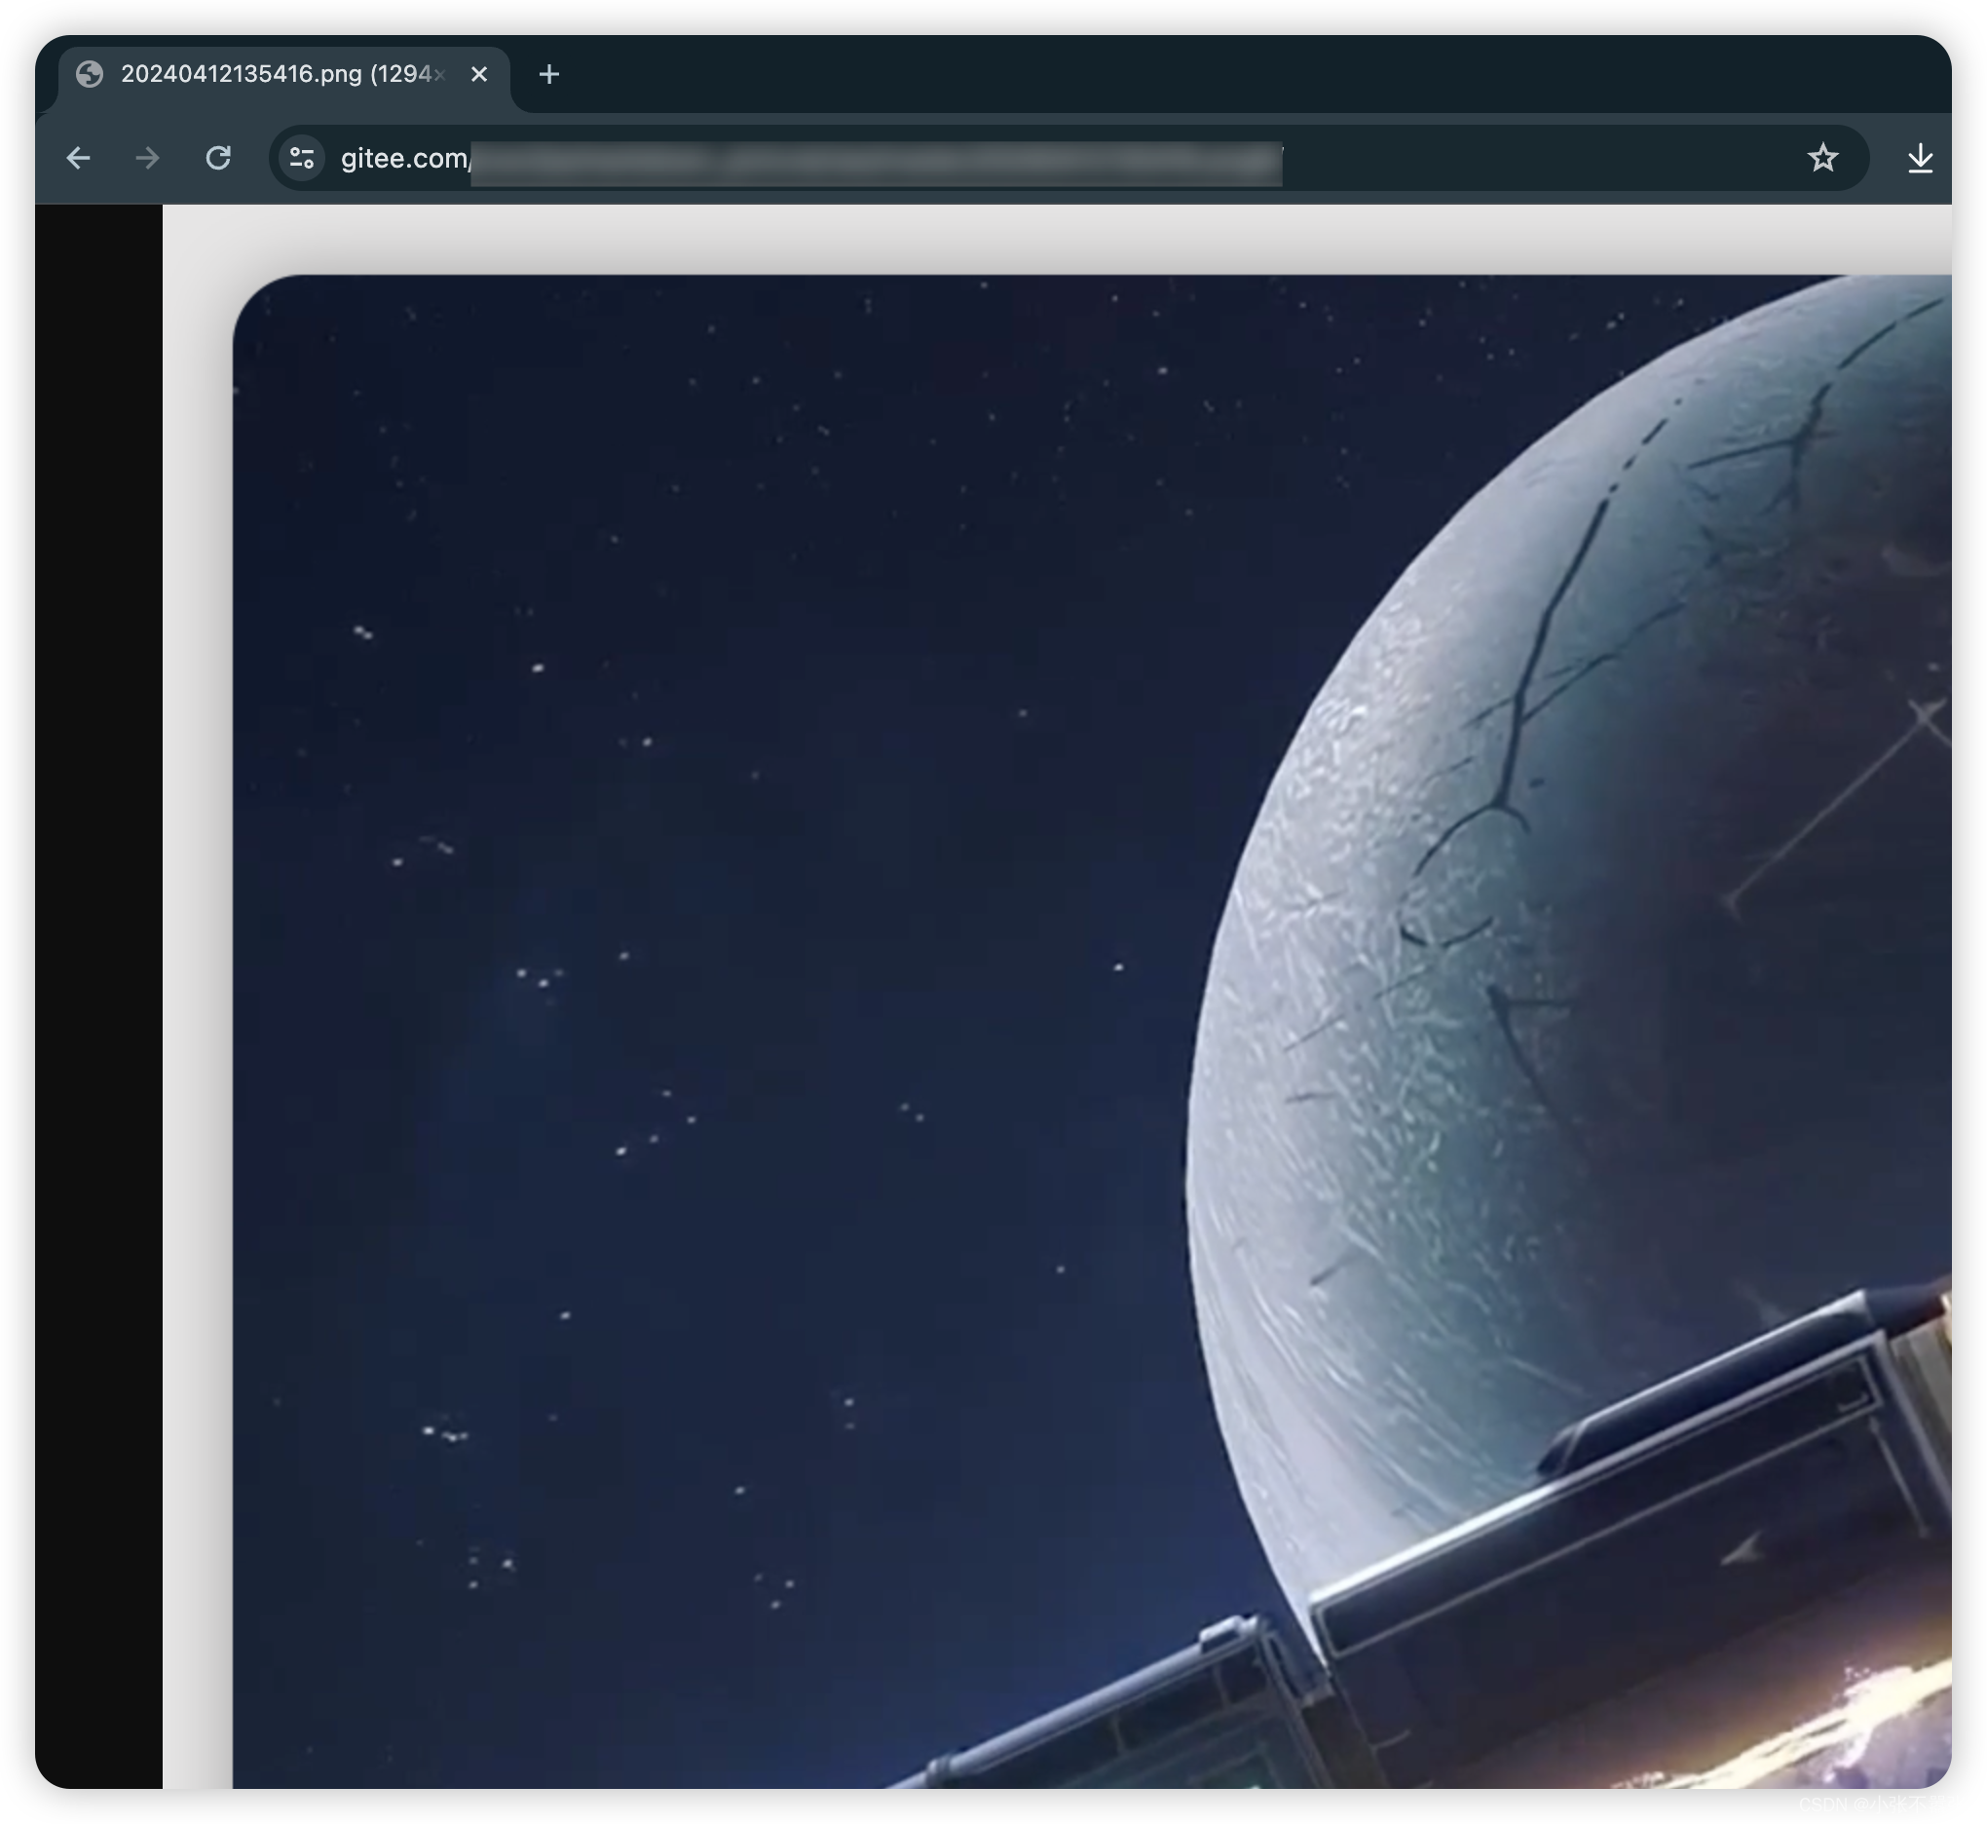Open a new tab with plus button
Screen dimensions: 1987x1824
point(549,74)
